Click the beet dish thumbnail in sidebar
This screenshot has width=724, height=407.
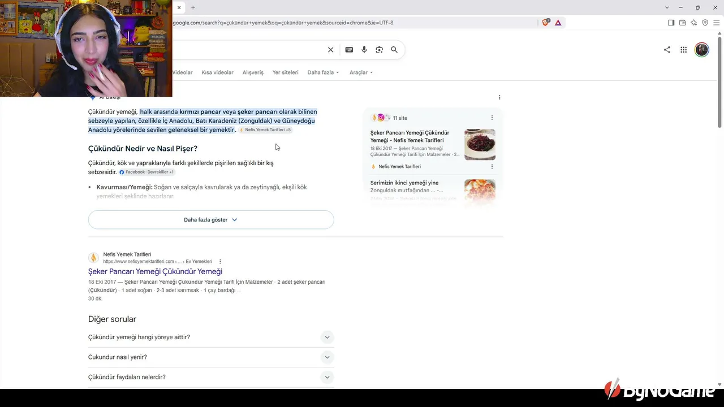480,145
